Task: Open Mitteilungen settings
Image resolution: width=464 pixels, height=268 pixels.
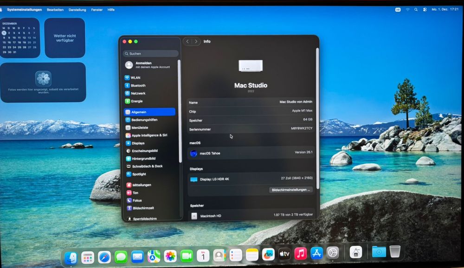Action: pyautogui.click(x=141, y=185)
